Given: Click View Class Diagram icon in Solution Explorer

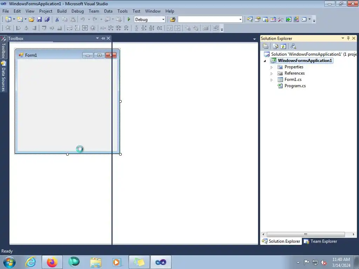Looking at the screenshot, I should click(x=293, y=46).
